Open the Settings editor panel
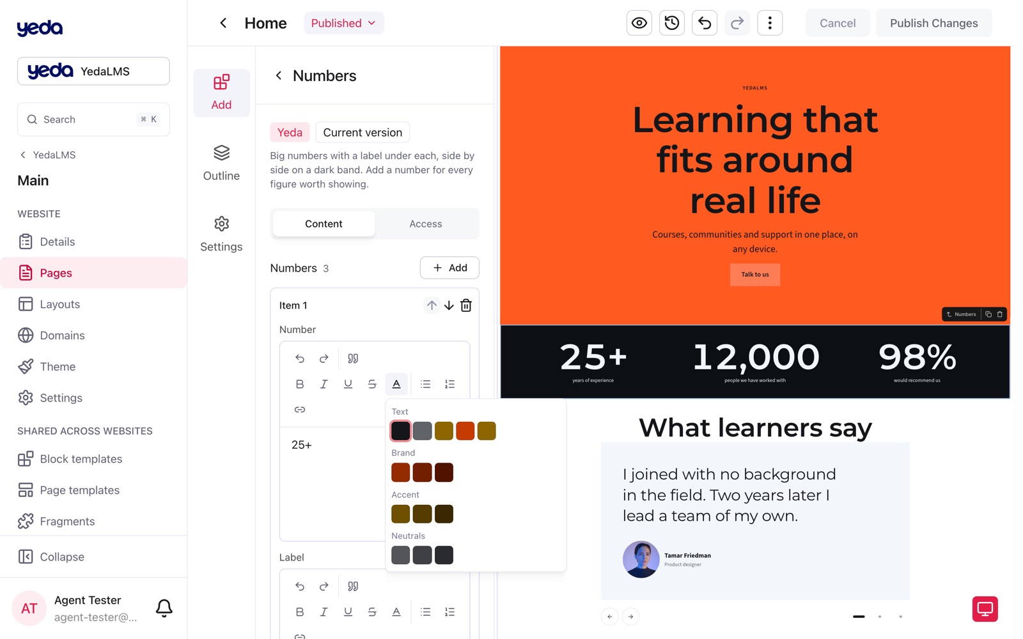 tap(221, 235)
